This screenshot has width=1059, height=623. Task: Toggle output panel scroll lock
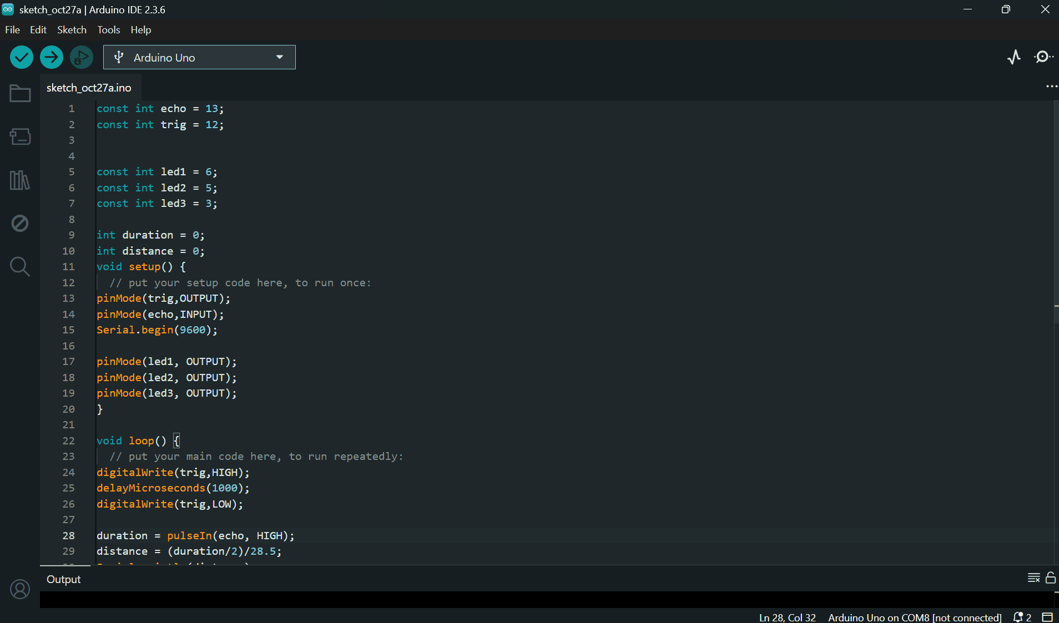click(x=1050, y=578)
